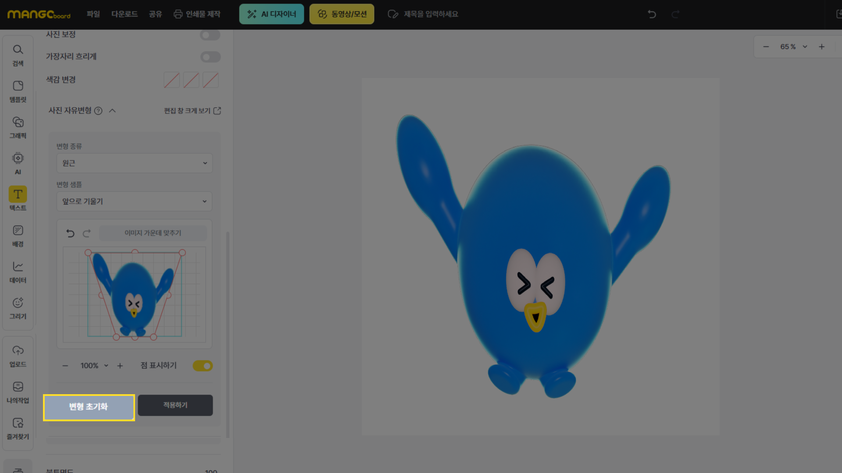Image resolution: width=842 pixels, height=473 pixels.
Task: Open the 그래픽 graphics sidebar icon
Action: [x=18, y=127]
